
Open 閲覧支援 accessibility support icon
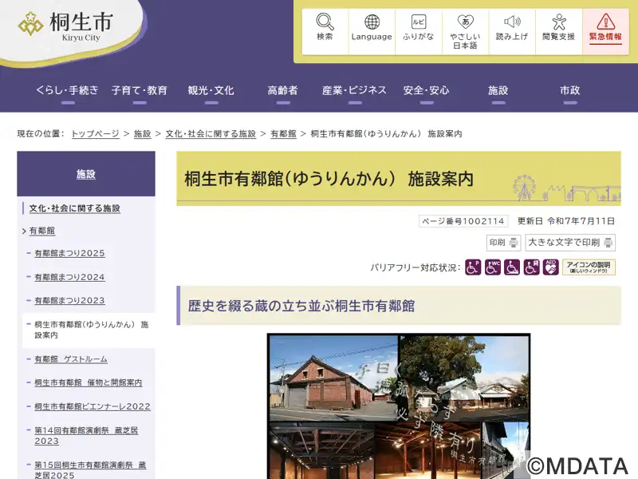[558, 22]
